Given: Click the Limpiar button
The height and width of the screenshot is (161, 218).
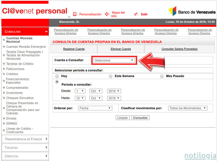Looking at the screenshot, I should [x=123, y=118].
